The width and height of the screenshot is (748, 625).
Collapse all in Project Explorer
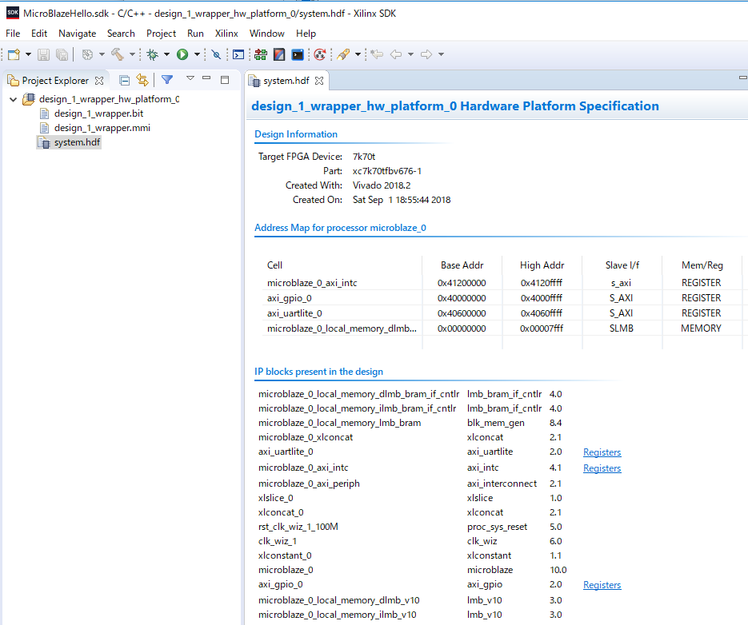pyautogui.click(x=124, y=80)
